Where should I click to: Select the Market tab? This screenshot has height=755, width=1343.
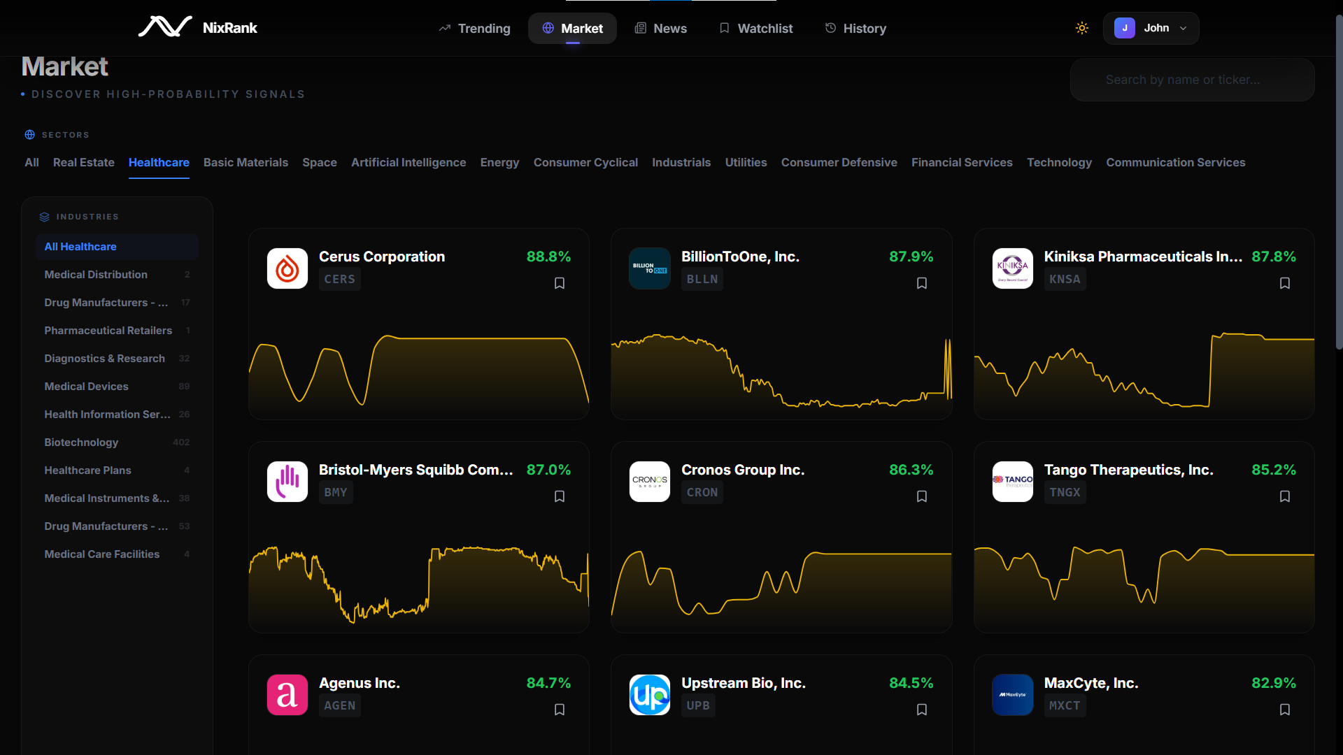[x=572, y=28]
